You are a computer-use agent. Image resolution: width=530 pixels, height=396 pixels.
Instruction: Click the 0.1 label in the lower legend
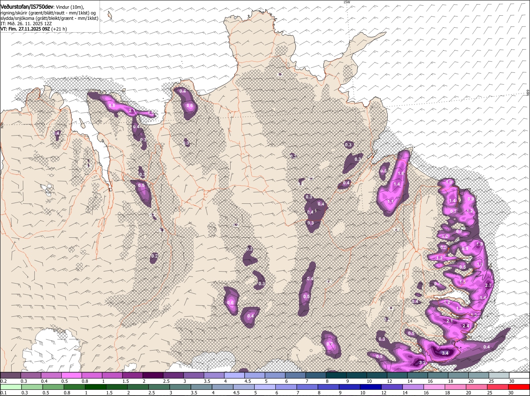3,393
